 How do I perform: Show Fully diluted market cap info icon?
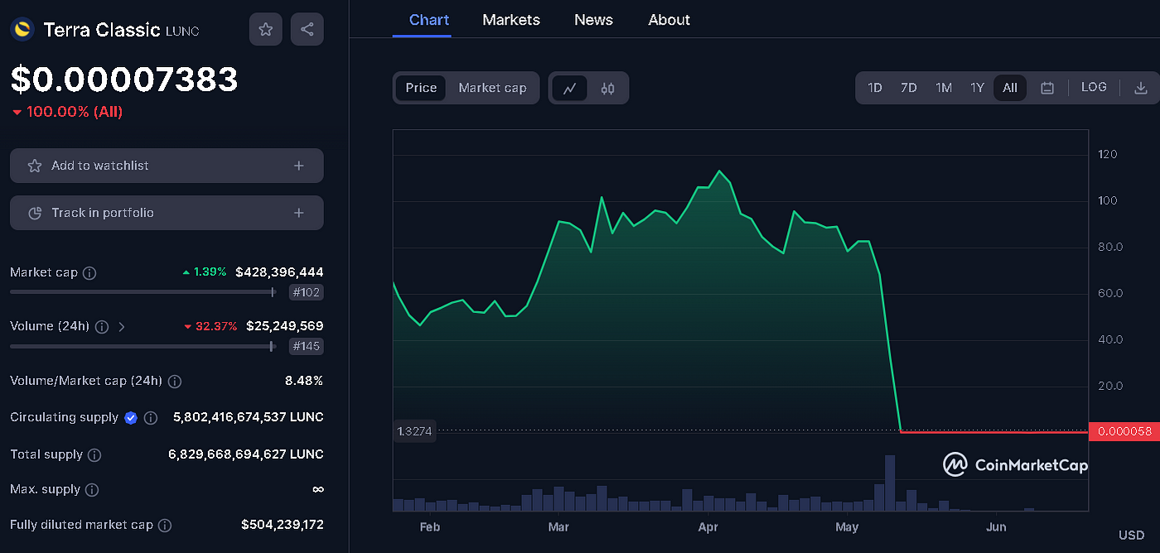(165, 526)
